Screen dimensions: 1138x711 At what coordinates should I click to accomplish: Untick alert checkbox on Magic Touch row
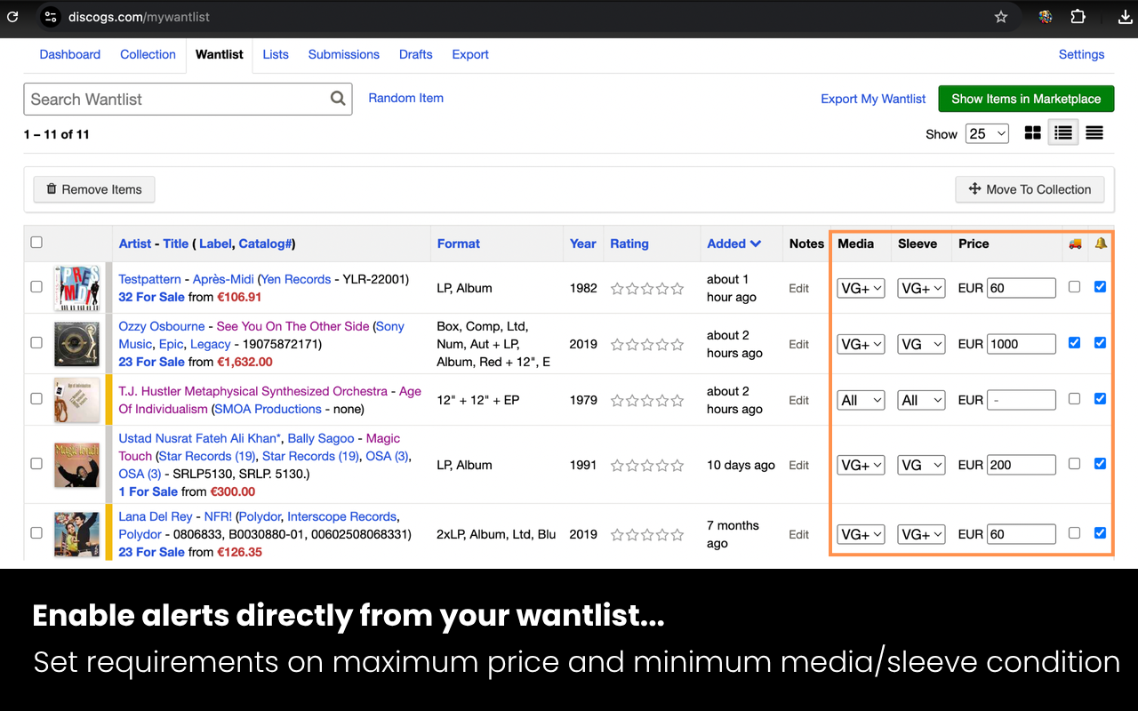click(1101, 463)
